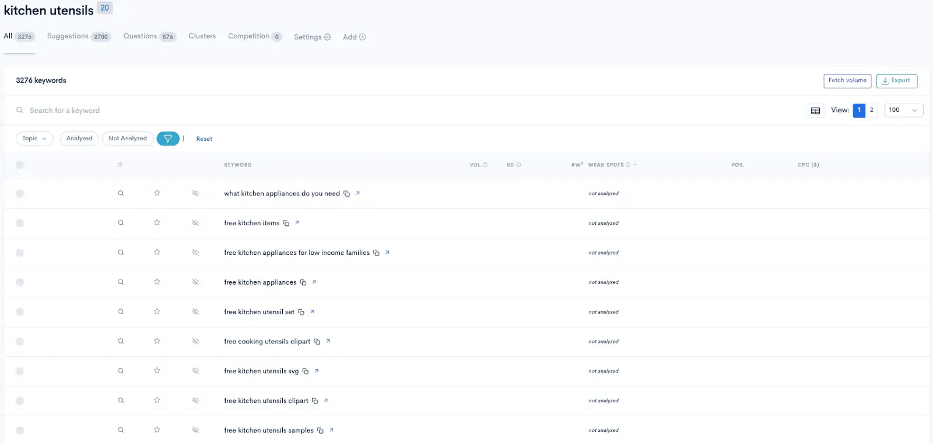Open the Competition tab
The height and width of the screenshot is (443, 933).
point(255,36)
